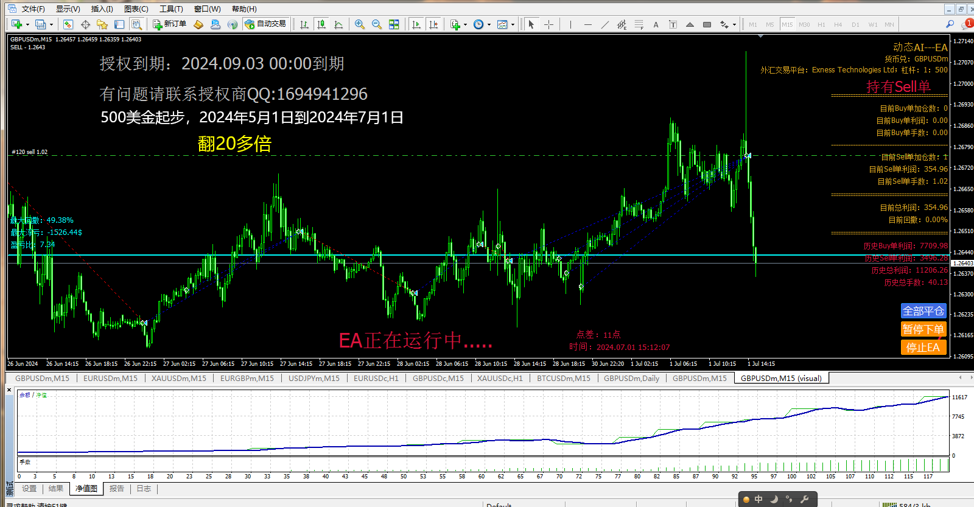Screen dimensions: 974x507
Task: Open the templates dropdown arrow
Action: click(x=513, y=25)
